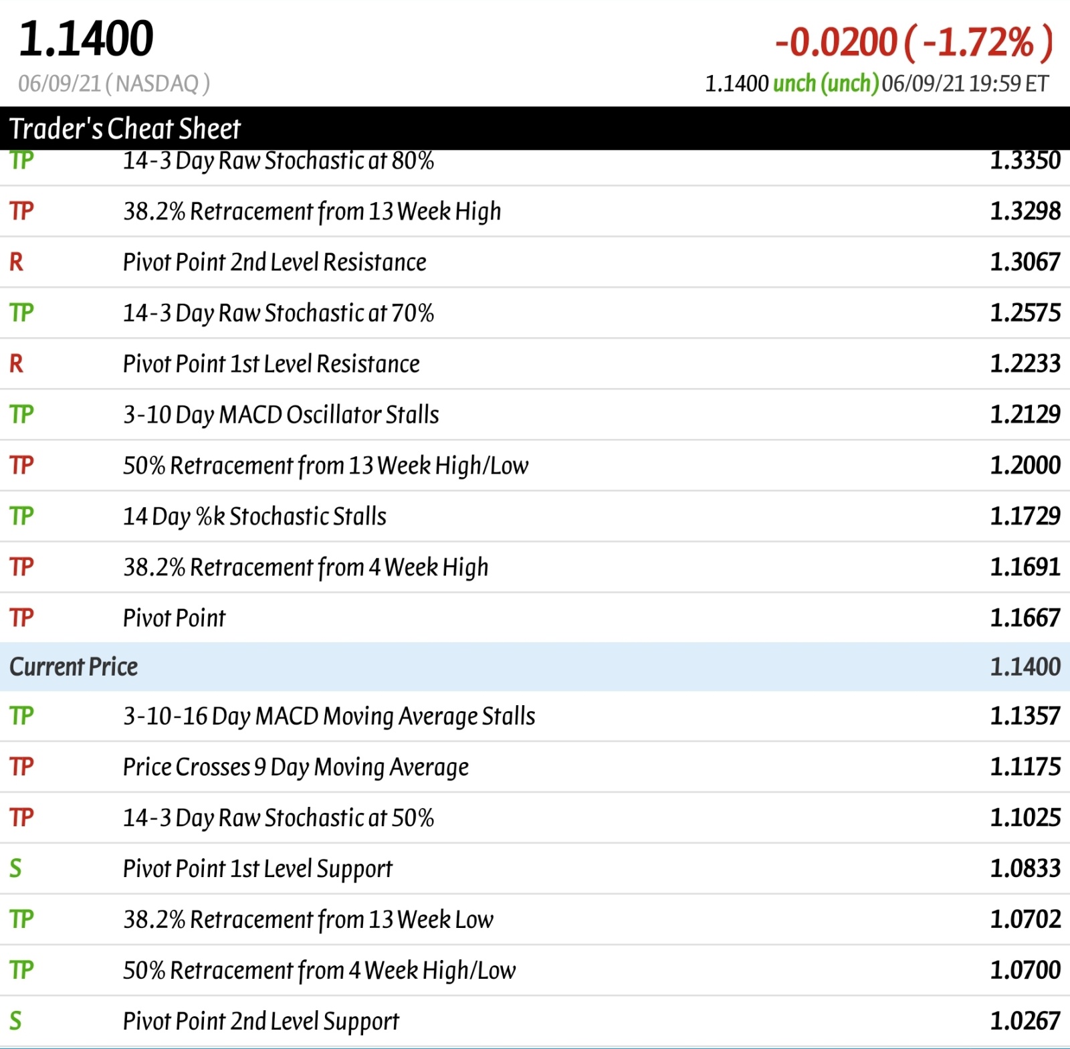Select the 14-3 Day Raw Stochastic at 80% row
Screen dimensions: 1070x1049
coord(535,166)
